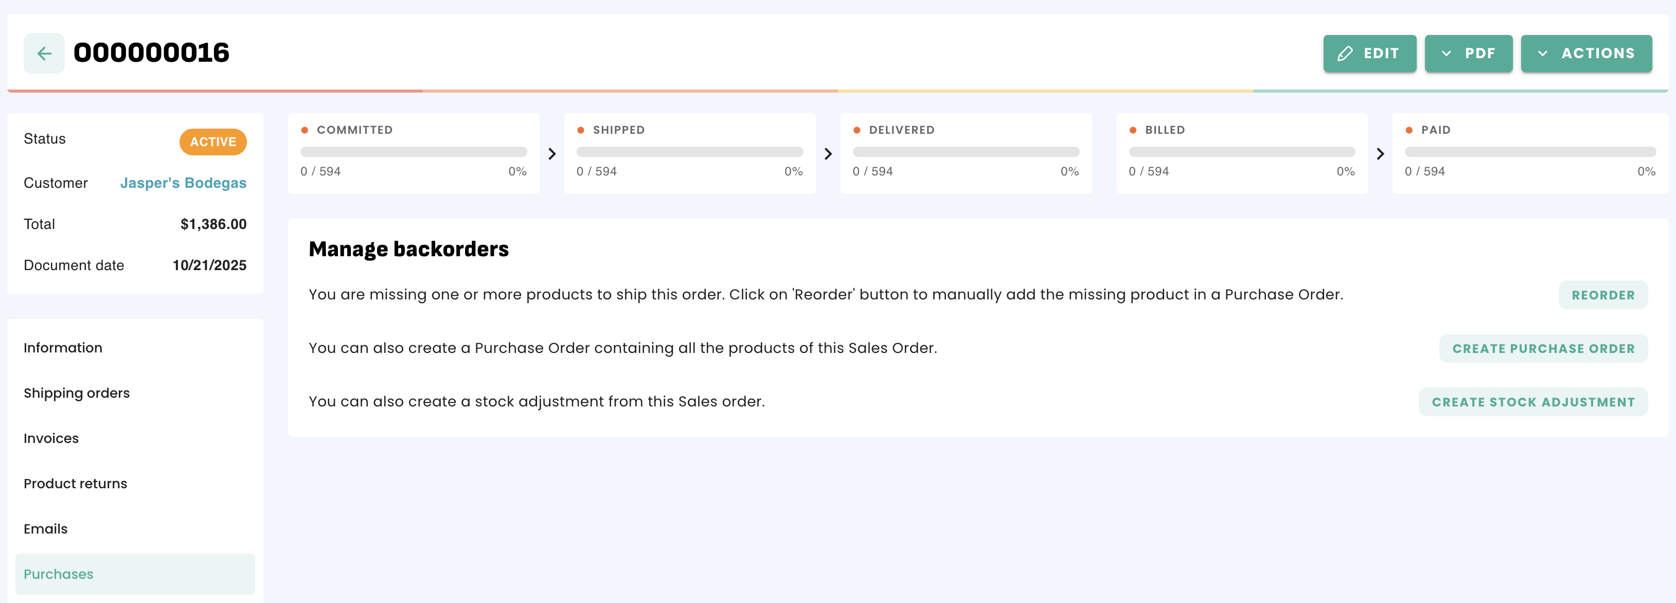Expand the Actions dropdown
The width and height of the screenshot is (1676, 603).
coord(1585,54)
